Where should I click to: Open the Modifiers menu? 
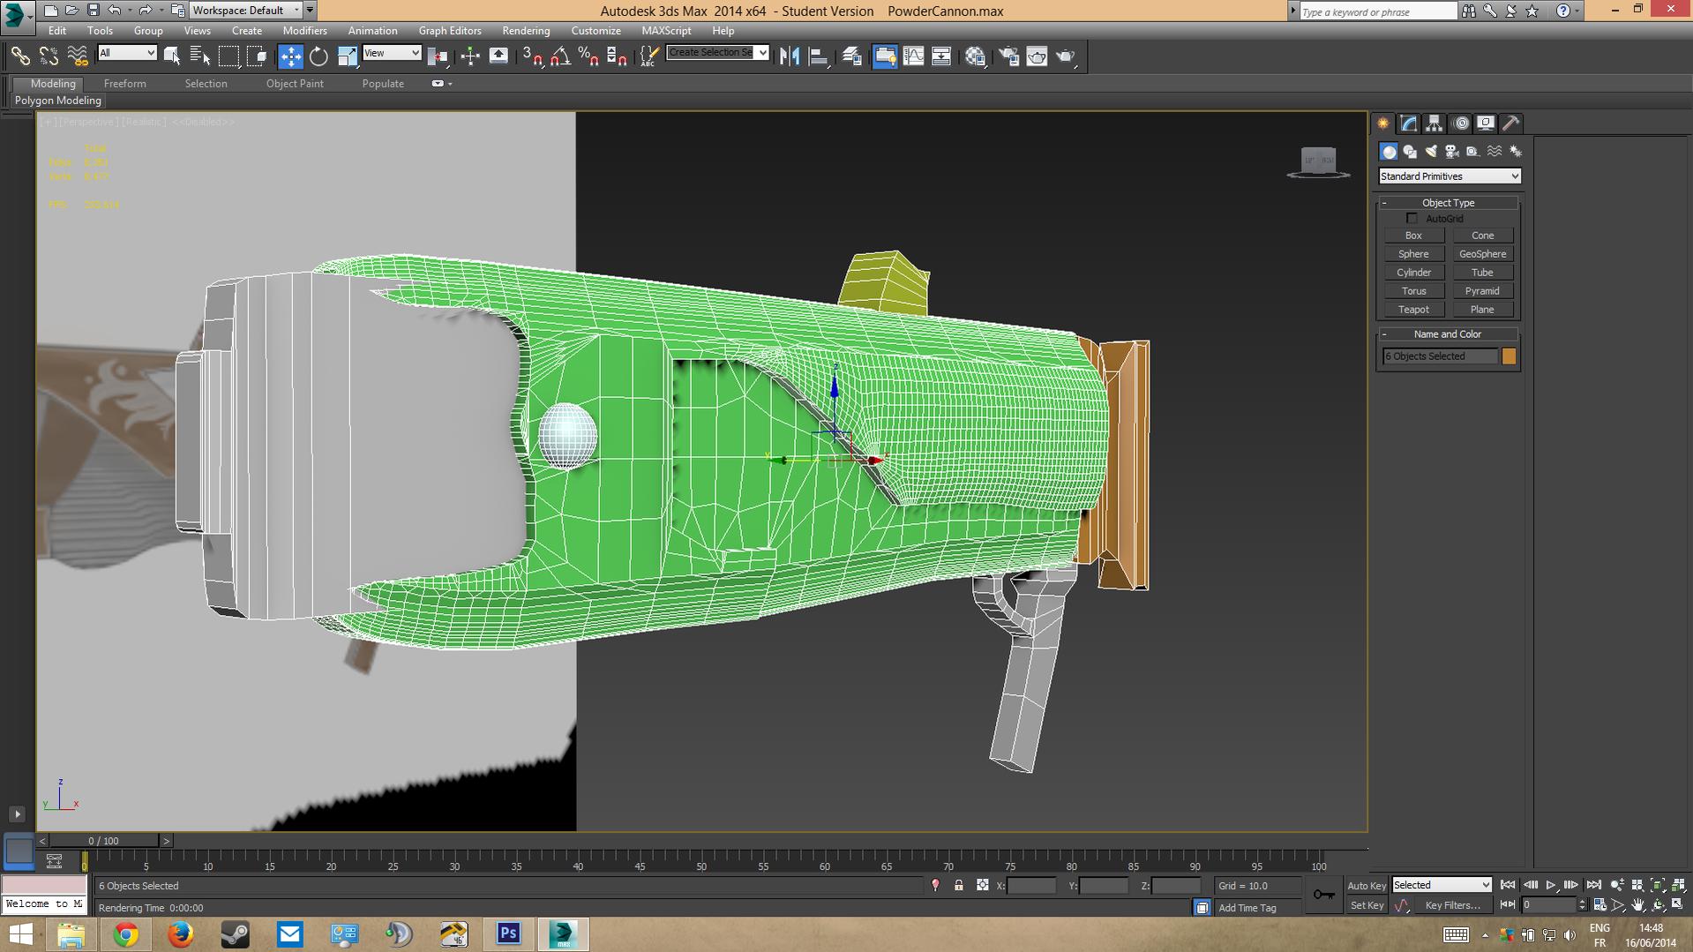coord(304,31)
